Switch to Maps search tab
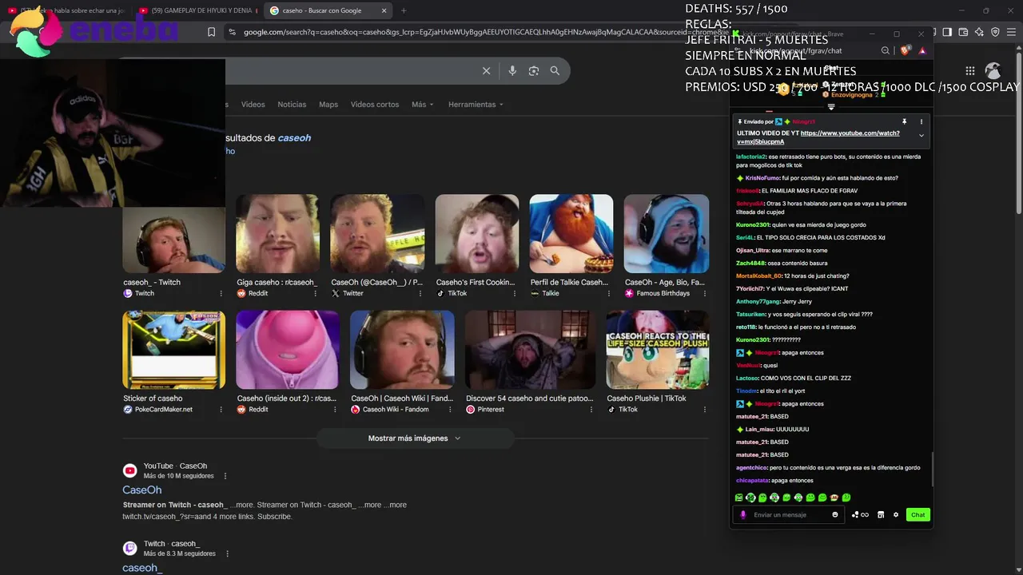Image resolution: width=1023 pixels, height=575 pixels. pyautogui.click(x=328, y=105)
